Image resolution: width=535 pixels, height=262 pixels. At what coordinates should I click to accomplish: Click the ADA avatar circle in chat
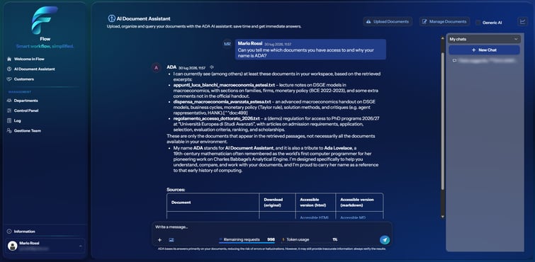click(156, 67)
